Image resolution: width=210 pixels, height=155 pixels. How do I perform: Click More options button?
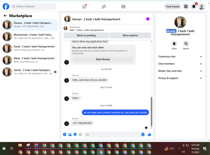pos(130,36)
